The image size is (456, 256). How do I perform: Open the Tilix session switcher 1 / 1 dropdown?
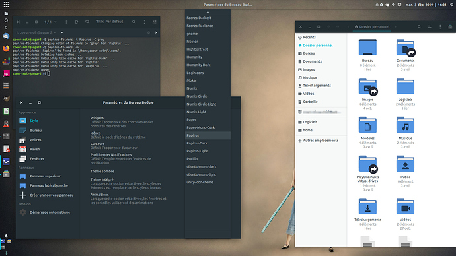tap(50, 22)
